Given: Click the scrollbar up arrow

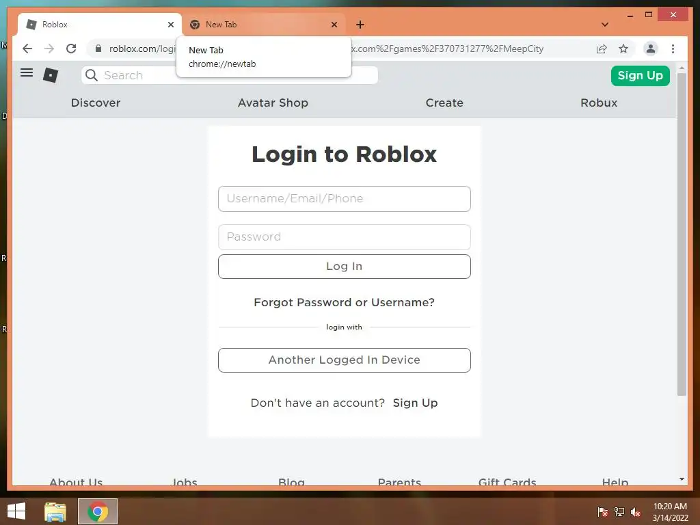Looking at the screenshot, I should [x=682, y=68].
